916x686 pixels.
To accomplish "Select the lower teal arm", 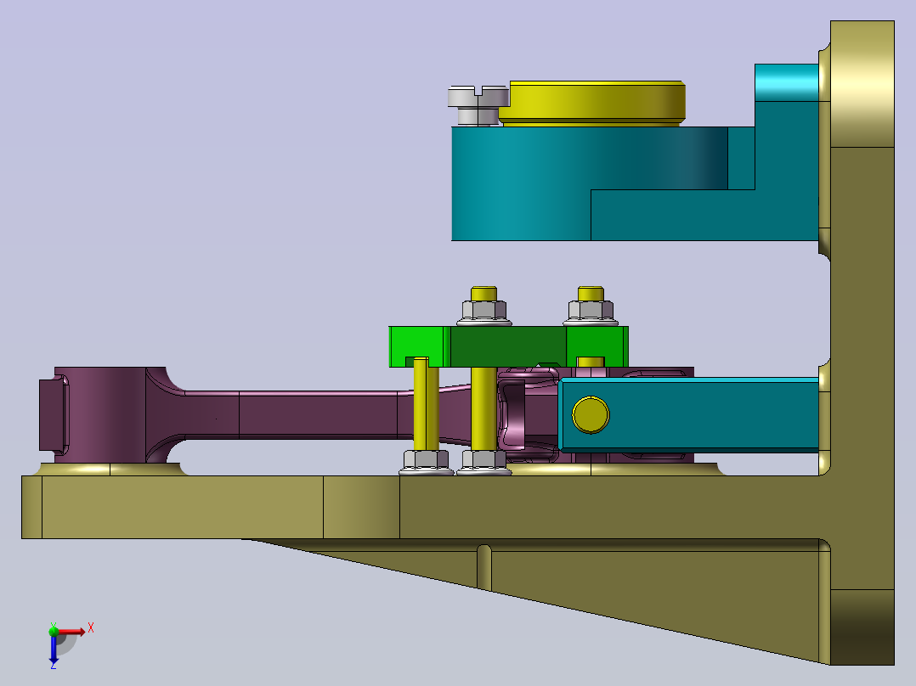I will (688, 415).
